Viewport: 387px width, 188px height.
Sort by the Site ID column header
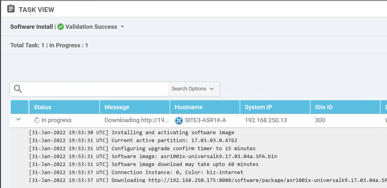[x=323, y=107]
